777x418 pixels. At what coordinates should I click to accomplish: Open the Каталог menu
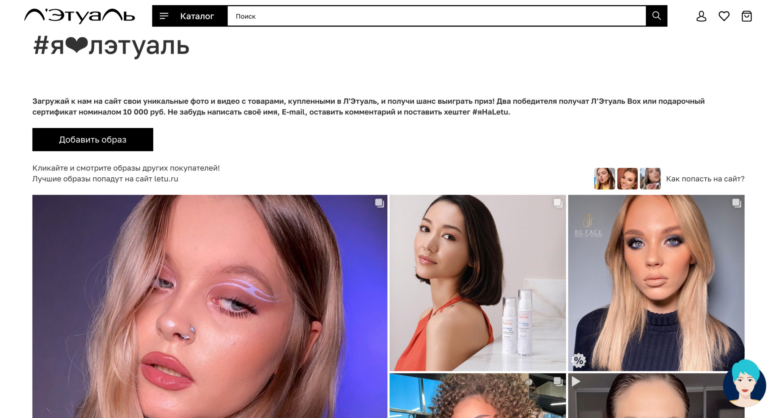tap(190, 16)
